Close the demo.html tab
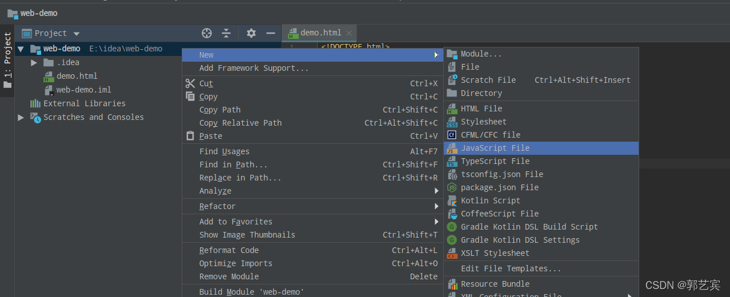The height and width of the screenshot is (297, 730). 348,33
